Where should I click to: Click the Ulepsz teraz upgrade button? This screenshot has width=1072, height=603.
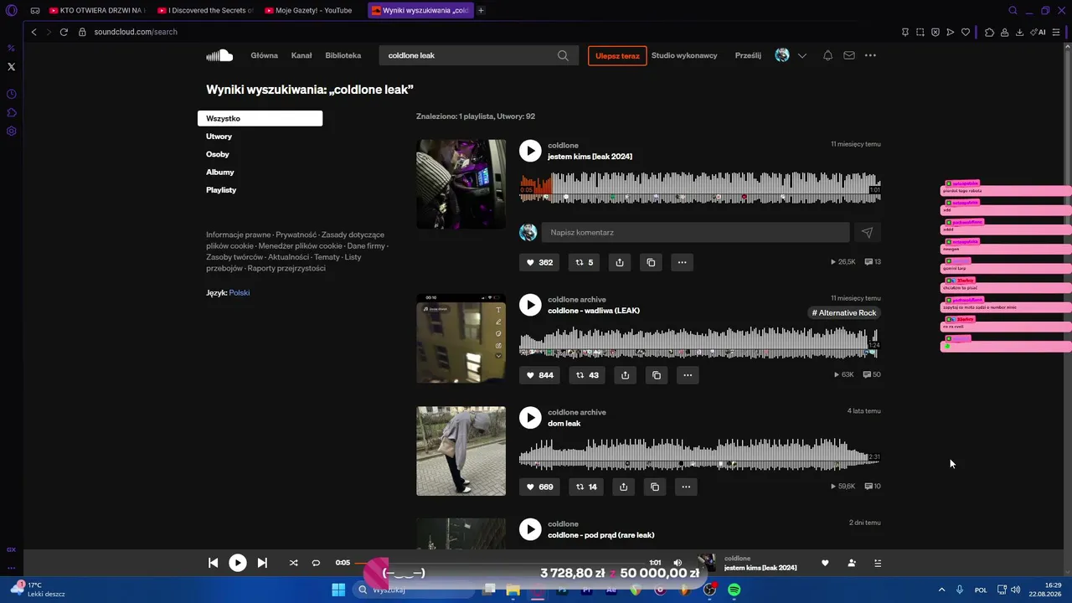(x=617, y=56)
